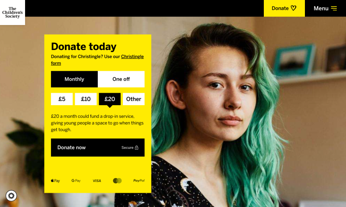Click the Apple Pay logo
This screenshot has width=346, height=207.
coord(55,181)
